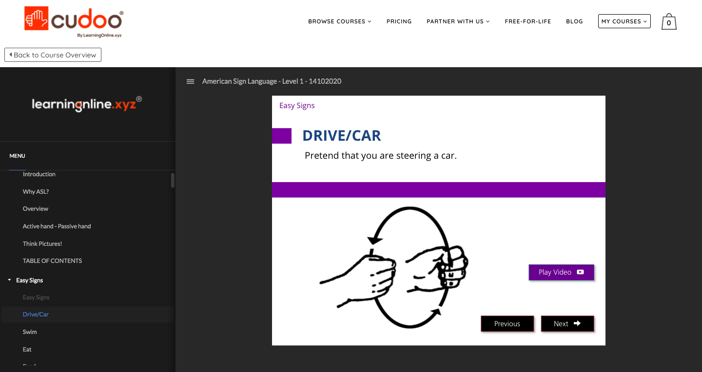The height and width of the screenshot is (372, 702).
Task: Return to the Previous slide
Action: (507, 324)
